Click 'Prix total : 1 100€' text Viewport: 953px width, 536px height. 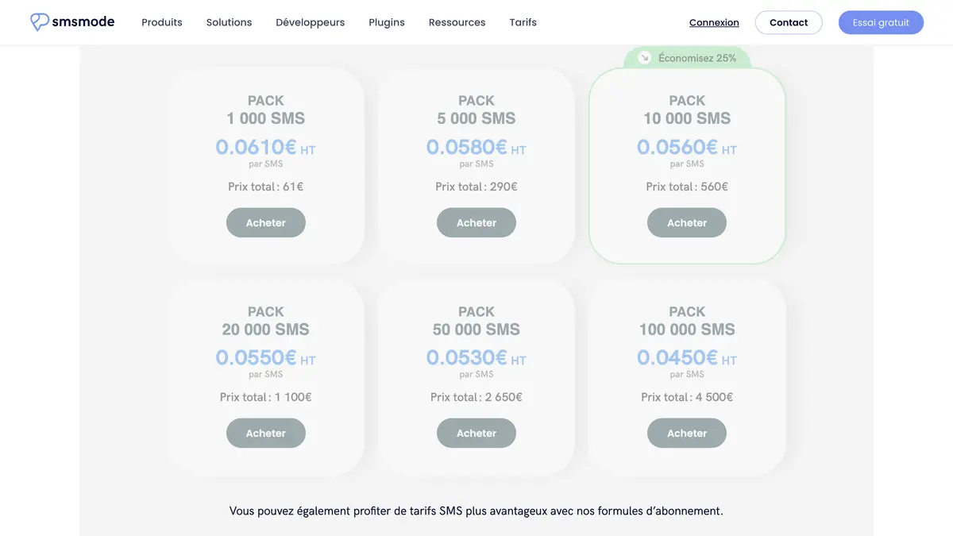(x=266, y=397)
